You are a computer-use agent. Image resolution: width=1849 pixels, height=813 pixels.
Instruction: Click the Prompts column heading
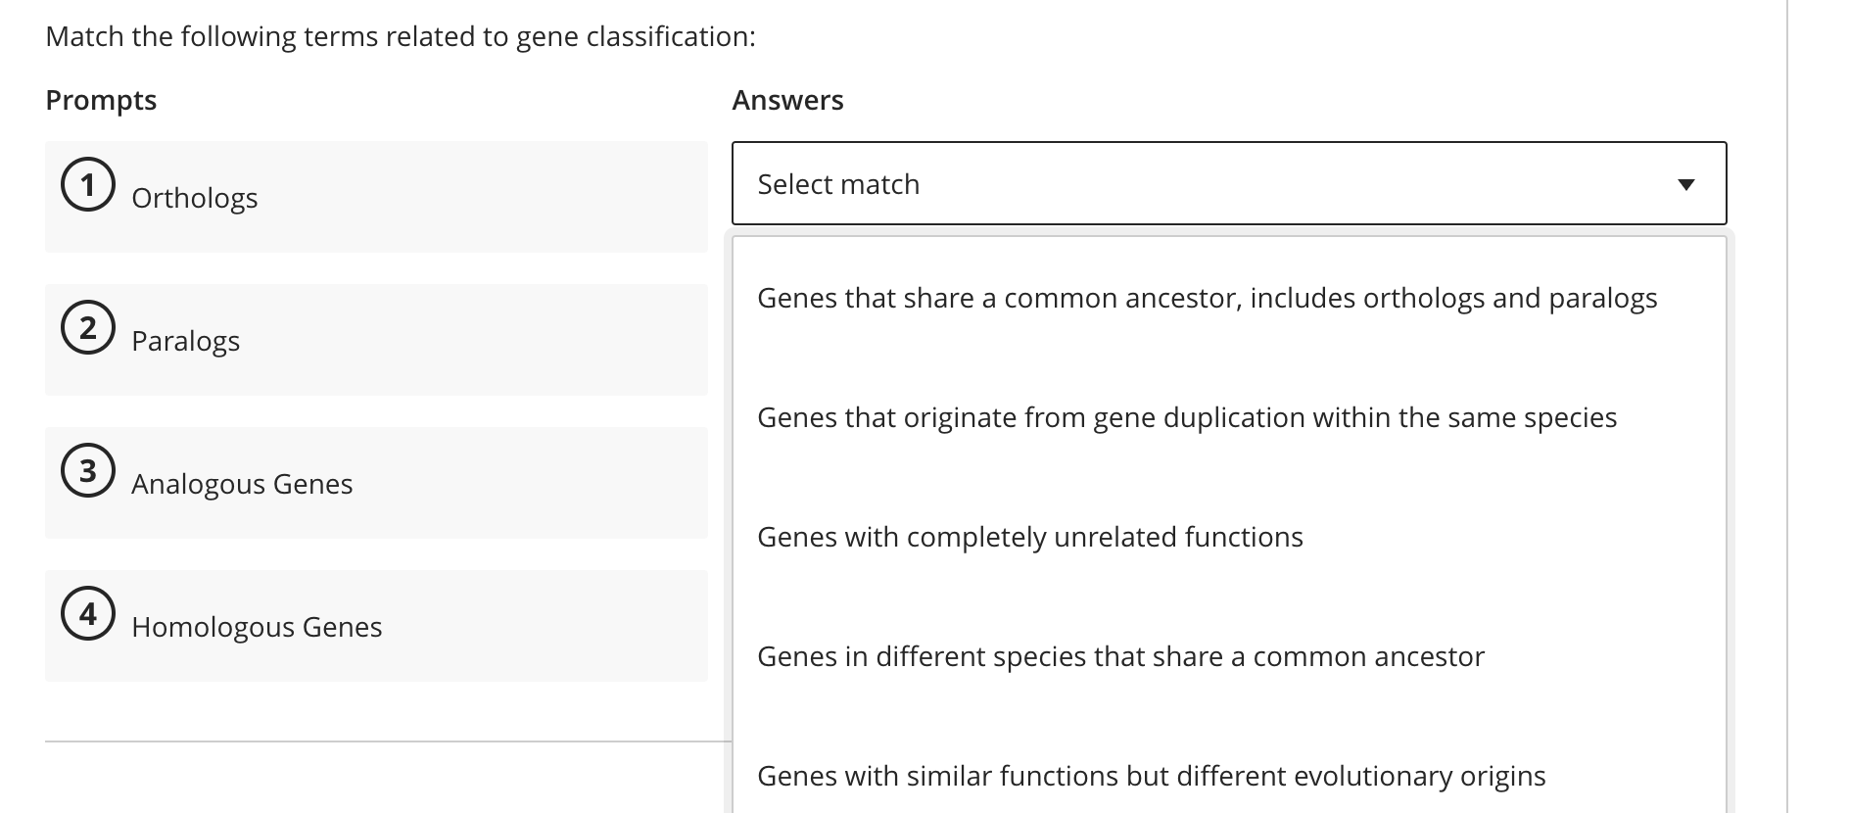click(102, 99)
